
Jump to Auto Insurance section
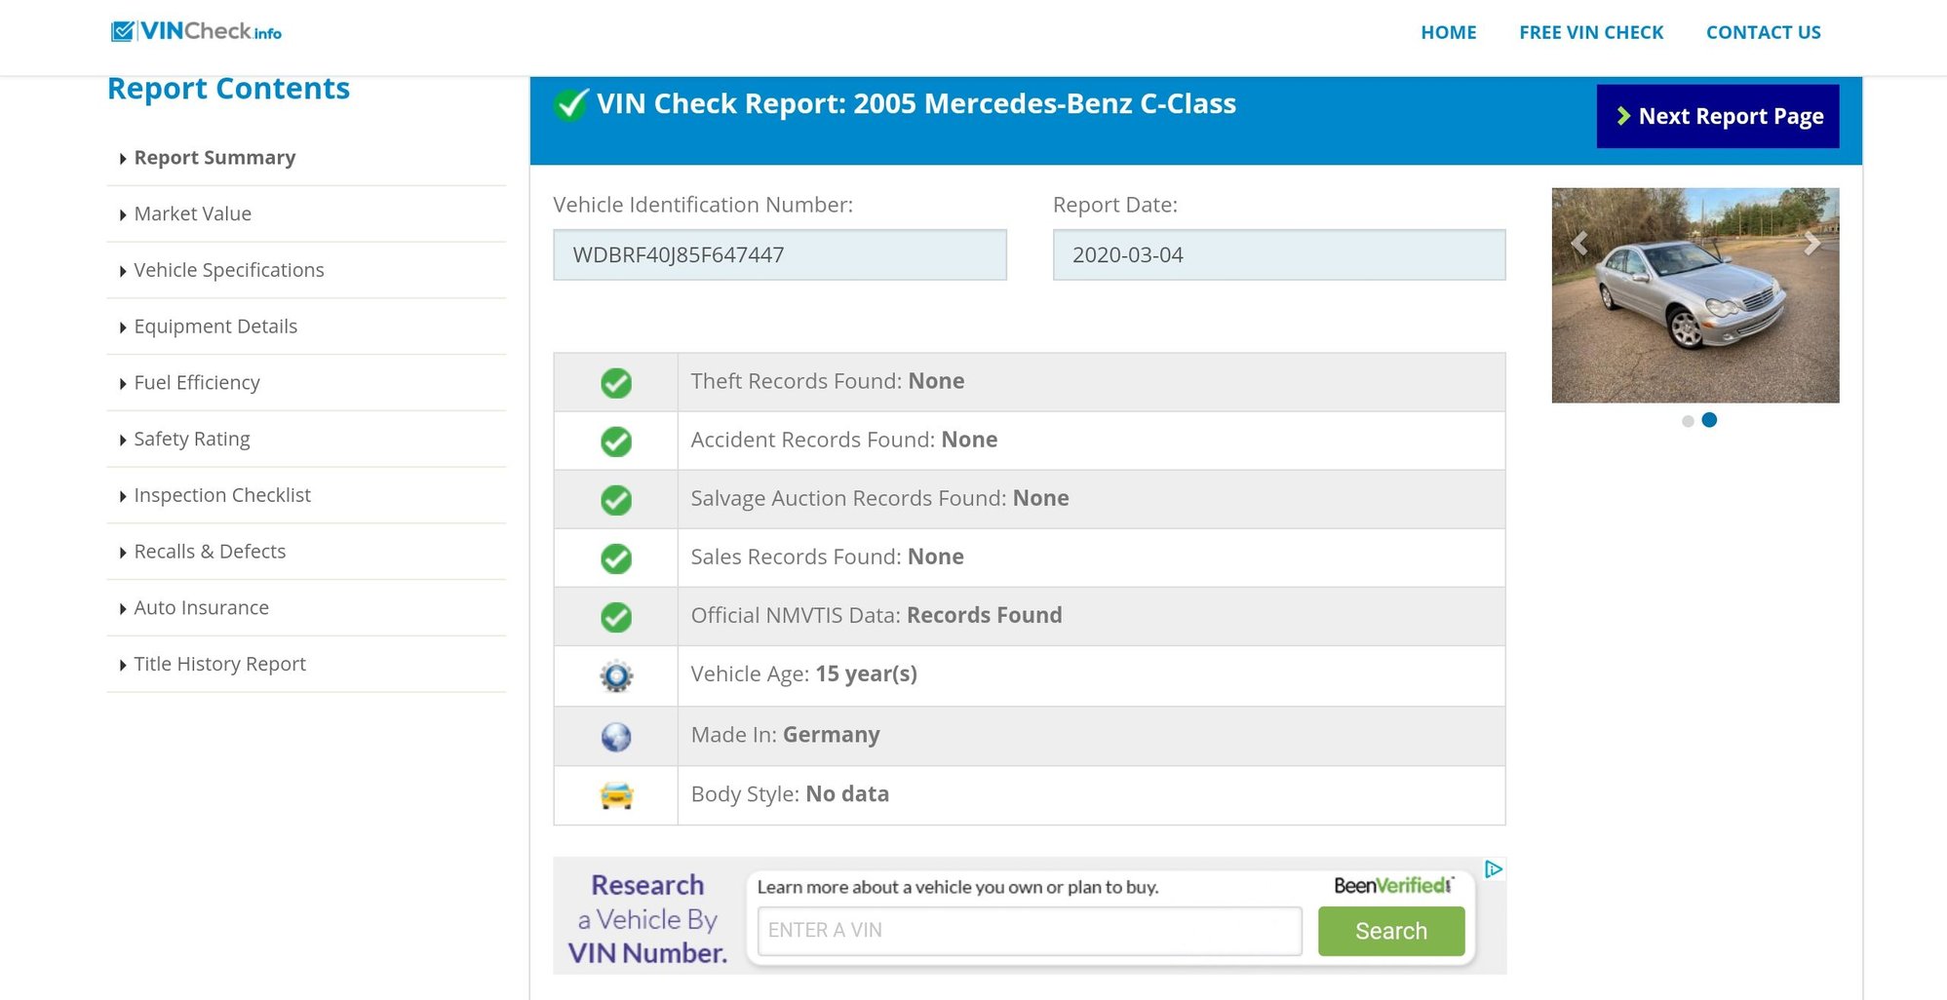pyautogui.click(x=202, y=607)
